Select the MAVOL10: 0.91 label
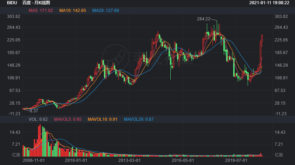 103,119
